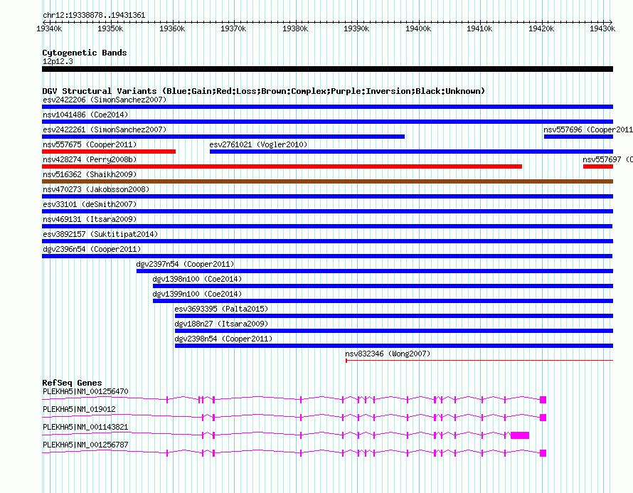Viewport: 633px width, 493px height.
Task: Click the blue bar under dgv1398n100
Action: point(383,286)
